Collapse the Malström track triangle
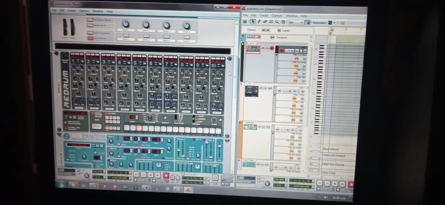The image size is (445, 205). pos(241,122)
